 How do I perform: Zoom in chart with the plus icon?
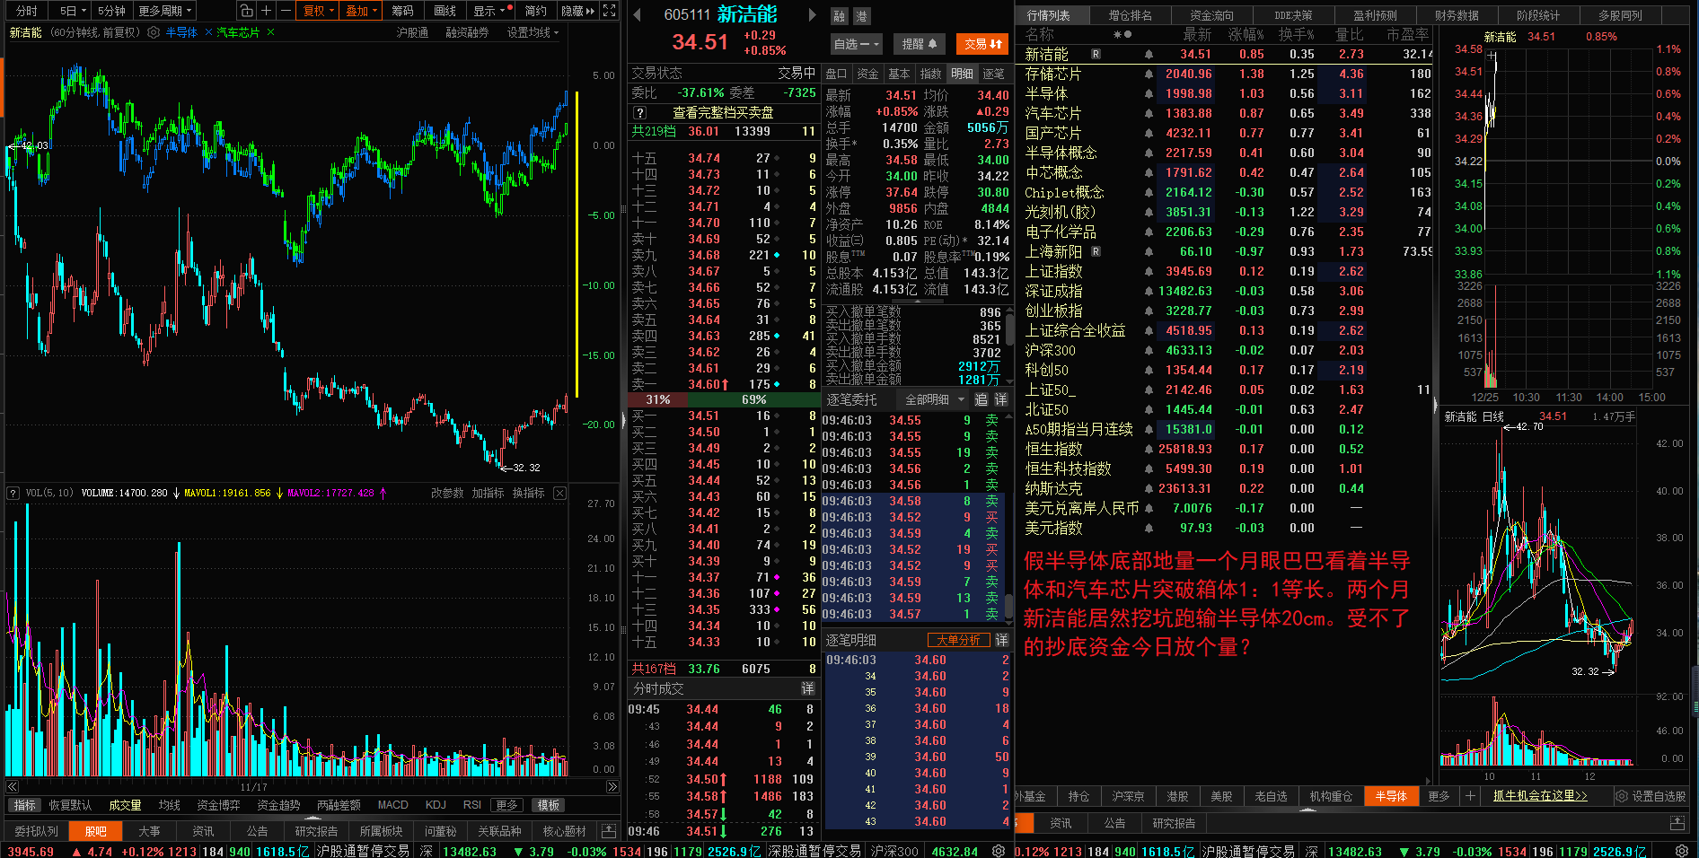click(266, 11)
